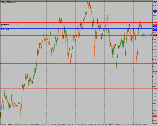The image size is (158, 126).
Task: Click the "left to bar end" countdown text
Action: (8, 2)
